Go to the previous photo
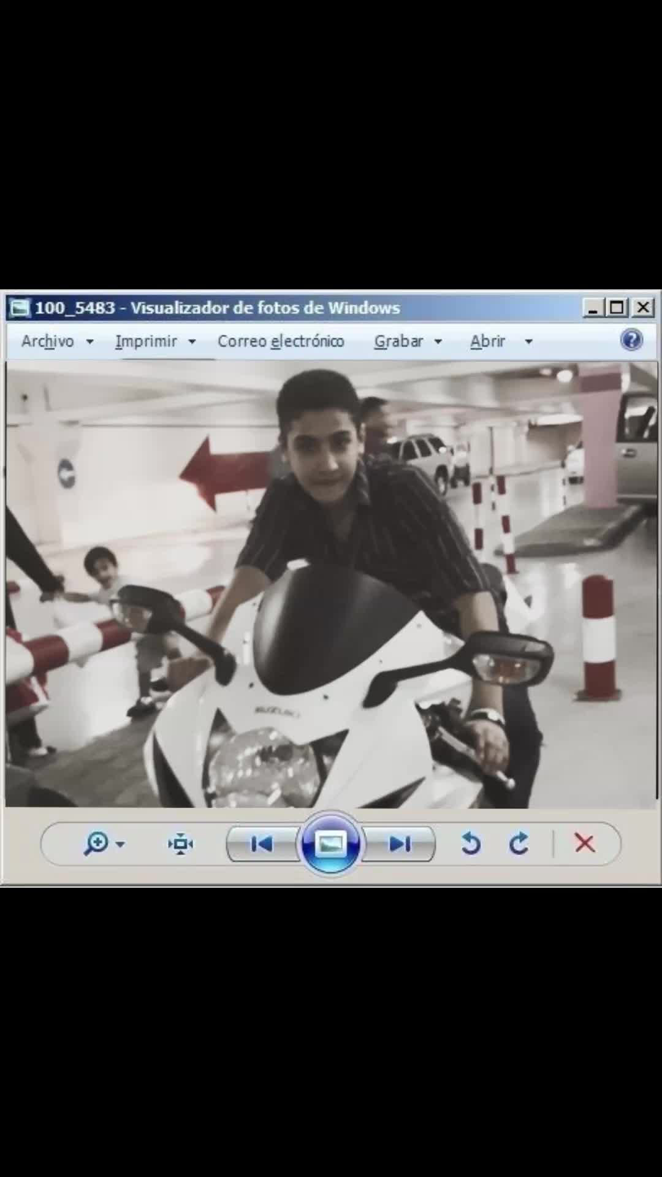 pos(262,844)
